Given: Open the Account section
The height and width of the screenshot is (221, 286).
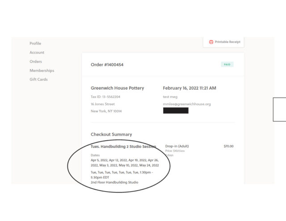Looking at the screenshot, I should [37, 52].
